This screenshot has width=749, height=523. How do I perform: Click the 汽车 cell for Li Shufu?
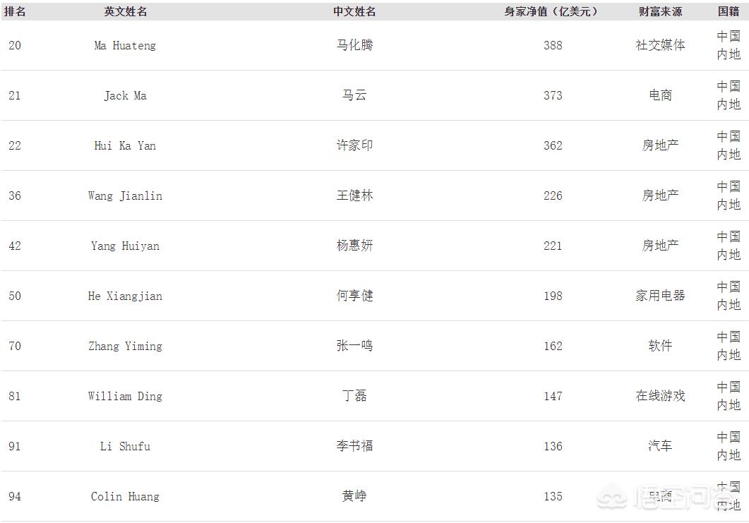660,446
